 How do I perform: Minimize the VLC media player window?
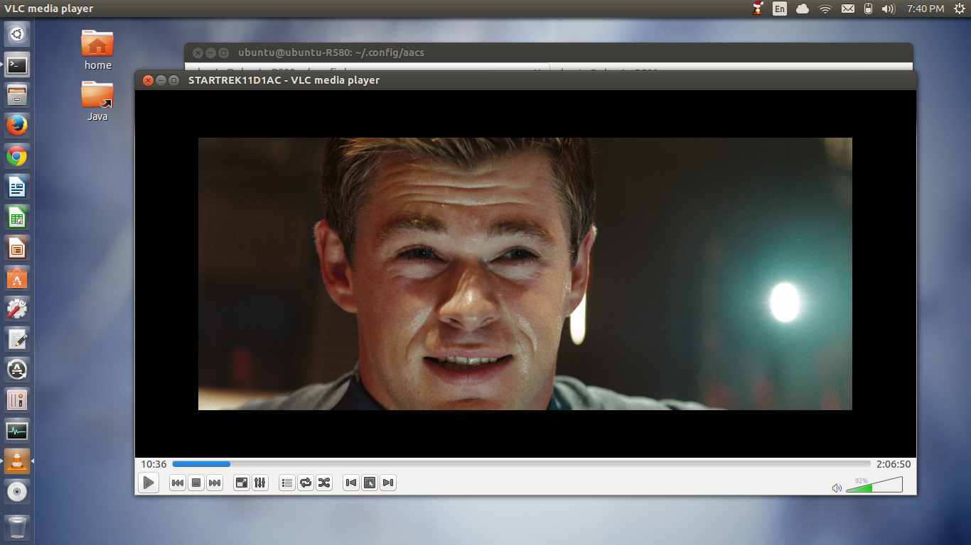pyautogui.click(x=161, y=80)
